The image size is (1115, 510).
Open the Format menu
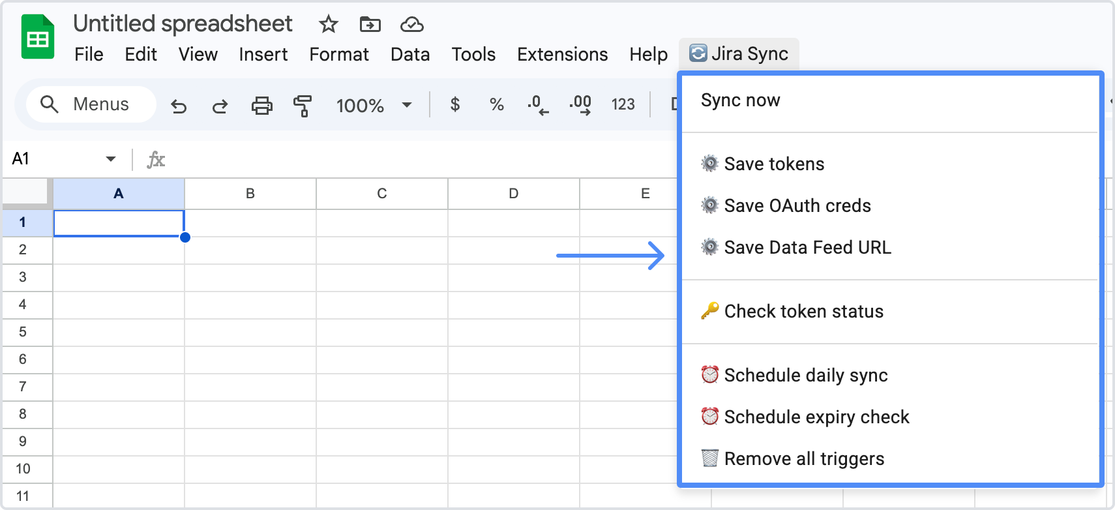pyautogui.click(x=339, y=54)
